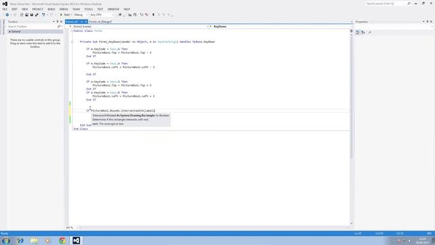The width and height of the screenshot is (435, 245).
Task: Open the BUILD menu
Action: (52, 9)
